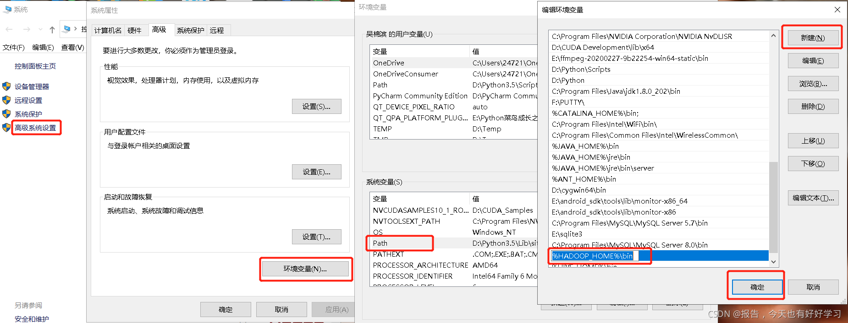
Task: Select D:\CUDA Development\lib\x64 entry
Action: pyautogui.click(x=659, y=47)
